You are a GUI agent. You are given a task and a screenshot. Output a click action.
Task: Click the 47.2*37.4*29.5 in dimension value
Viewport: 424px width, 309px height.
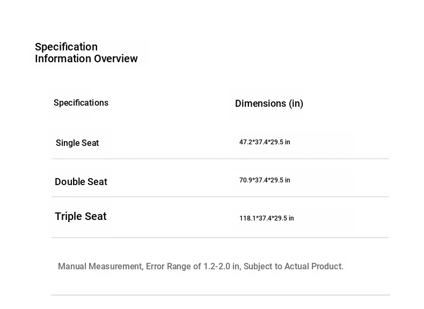click(265, 142)
